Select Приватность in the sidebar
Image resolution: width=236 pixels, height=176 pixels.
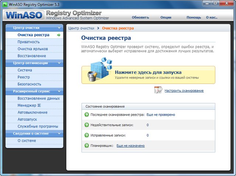tap(28, 42)
